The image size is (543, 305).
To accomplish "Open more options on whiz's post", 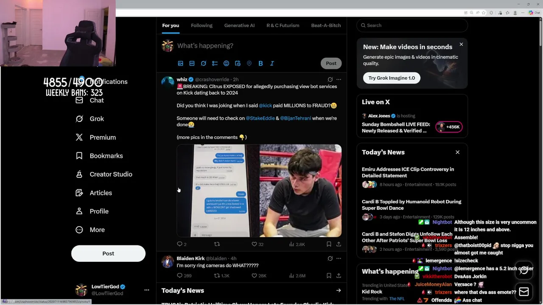I will (339, 79).
